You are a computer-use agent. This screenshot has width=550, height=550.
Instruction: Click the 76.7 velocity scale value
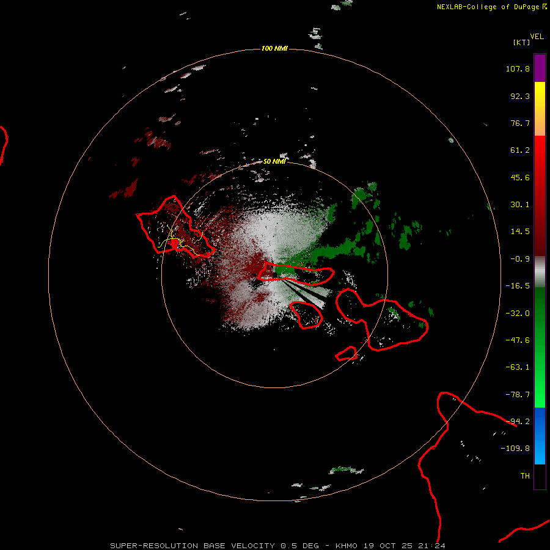520,123
